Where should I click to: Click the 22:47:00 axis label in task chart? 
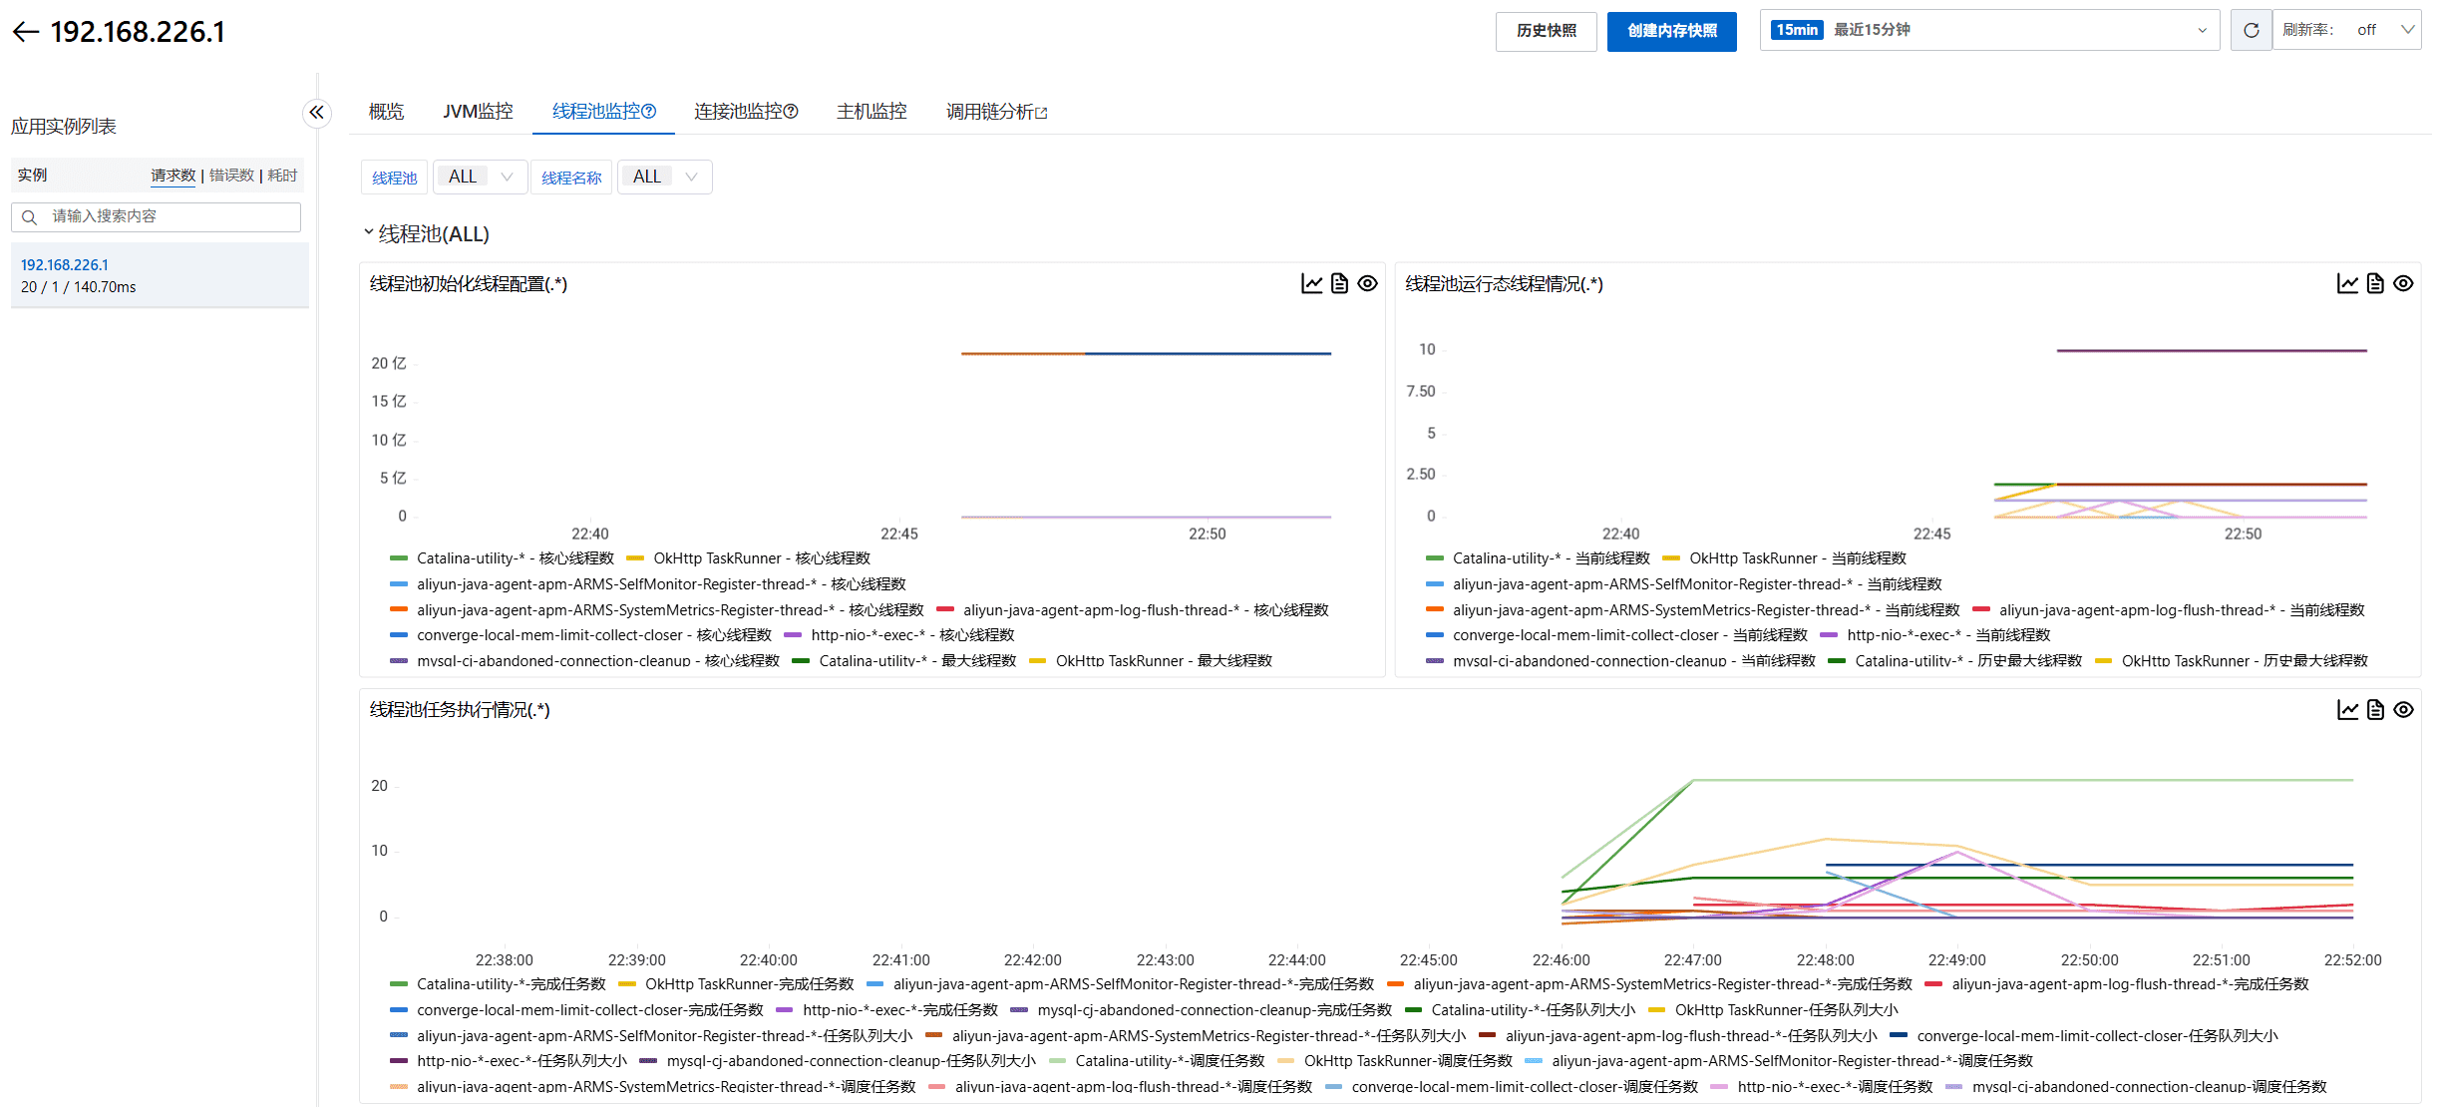pyautogui.click(x=1692, y=960)
